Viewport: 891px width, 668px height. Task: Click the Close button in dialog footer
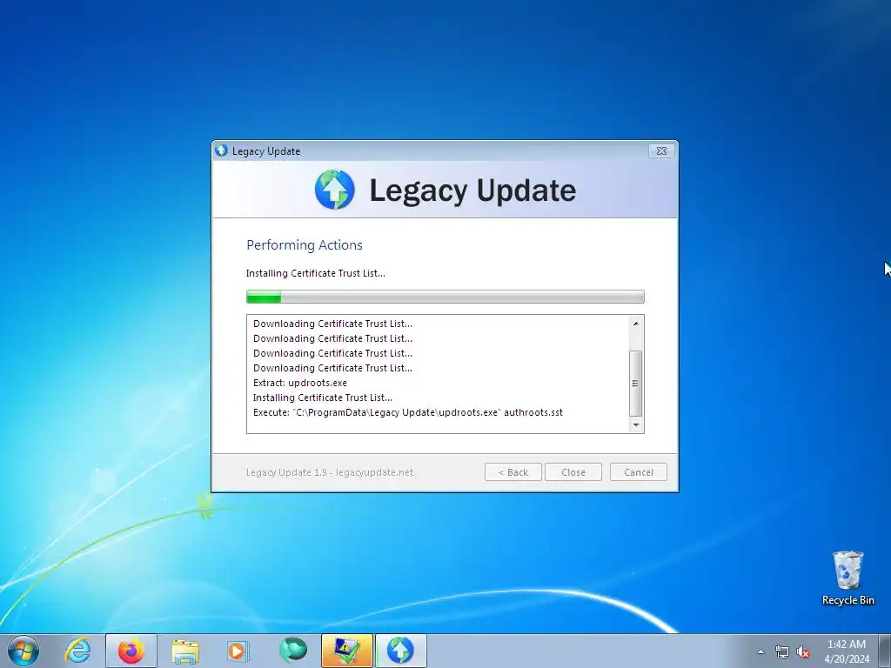tap(573, 472)
